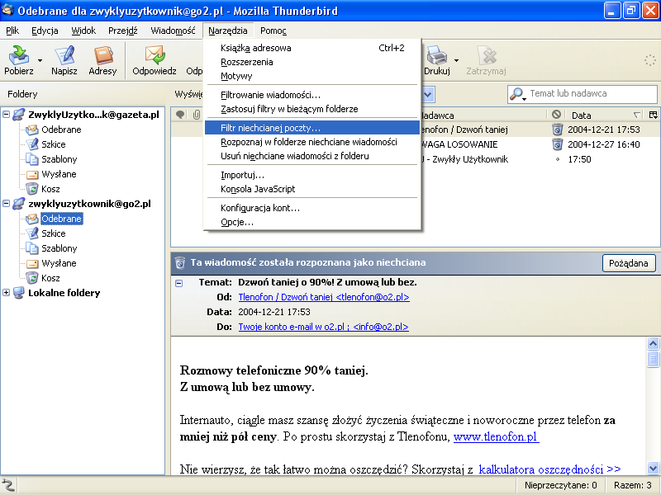Click the attachment paperclip column header
This screenshot has width=661, height=495.
coord(197,115)
